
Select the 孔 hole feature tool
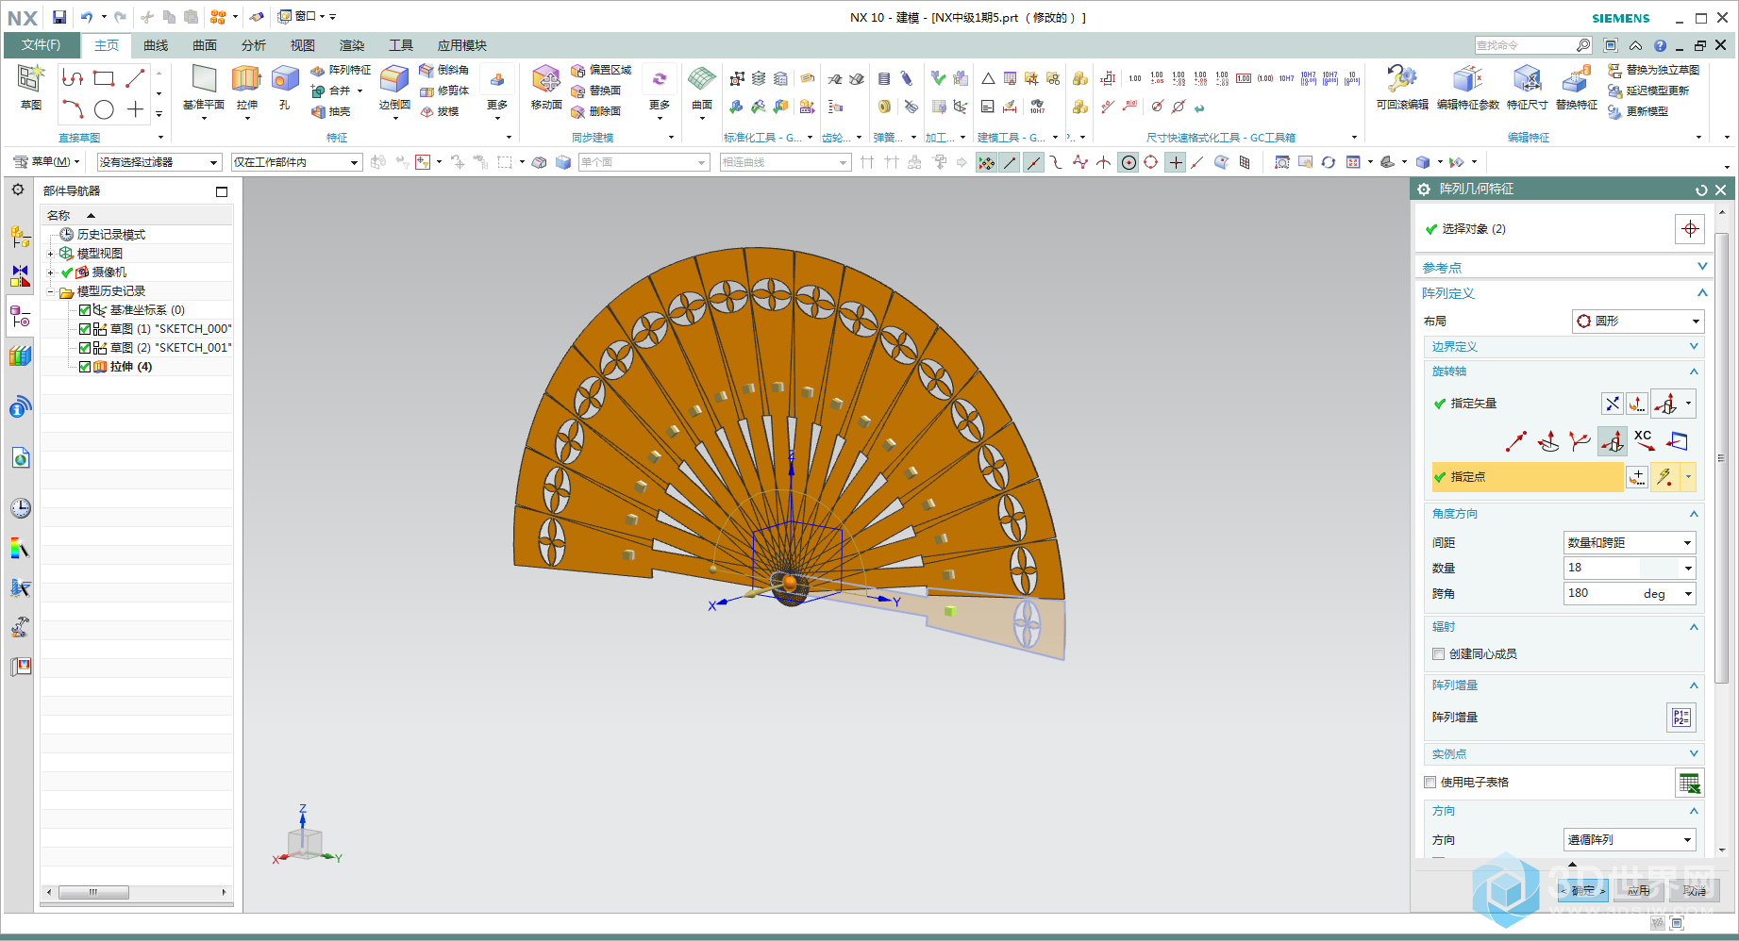click(x=285, y=87)
